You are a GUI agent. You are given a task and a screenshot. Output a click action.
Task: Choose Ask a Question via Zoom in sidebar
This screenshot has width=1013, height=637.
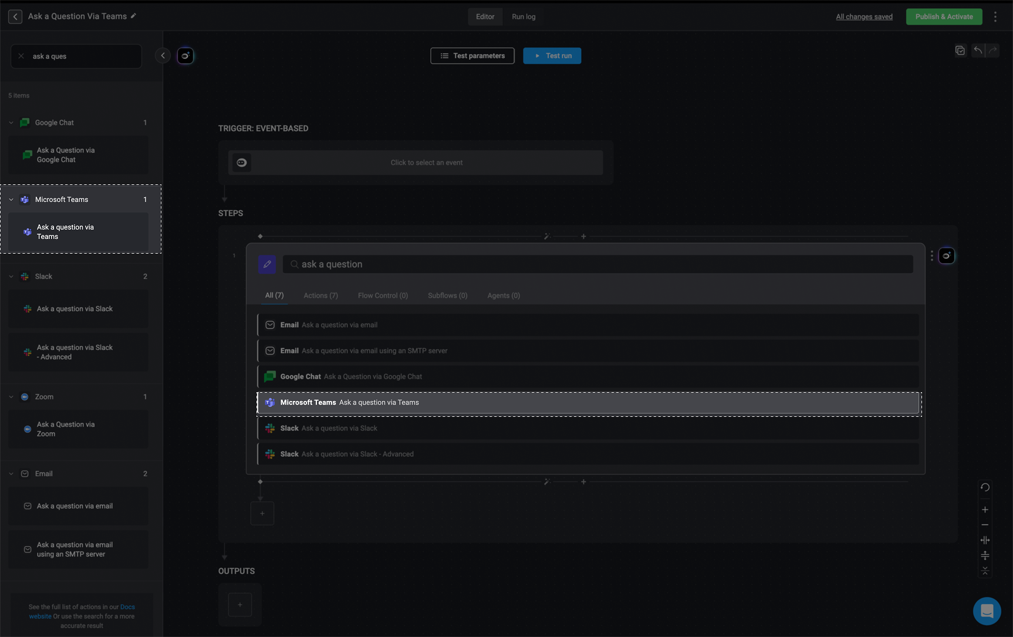pos(78,429)
